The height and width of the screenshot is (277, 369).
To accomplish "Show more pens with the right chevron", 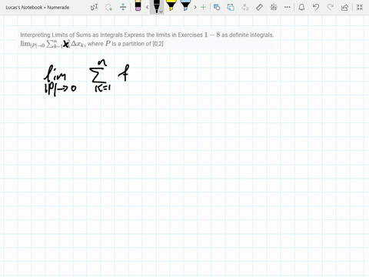I will 195,7.
